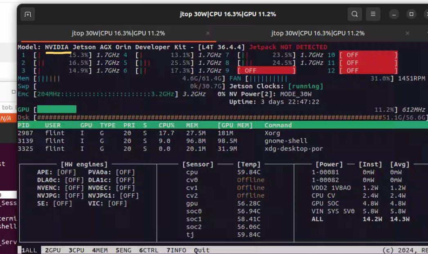
Task: Click the cv0 Offline sensor value
Action: [251, 180]
